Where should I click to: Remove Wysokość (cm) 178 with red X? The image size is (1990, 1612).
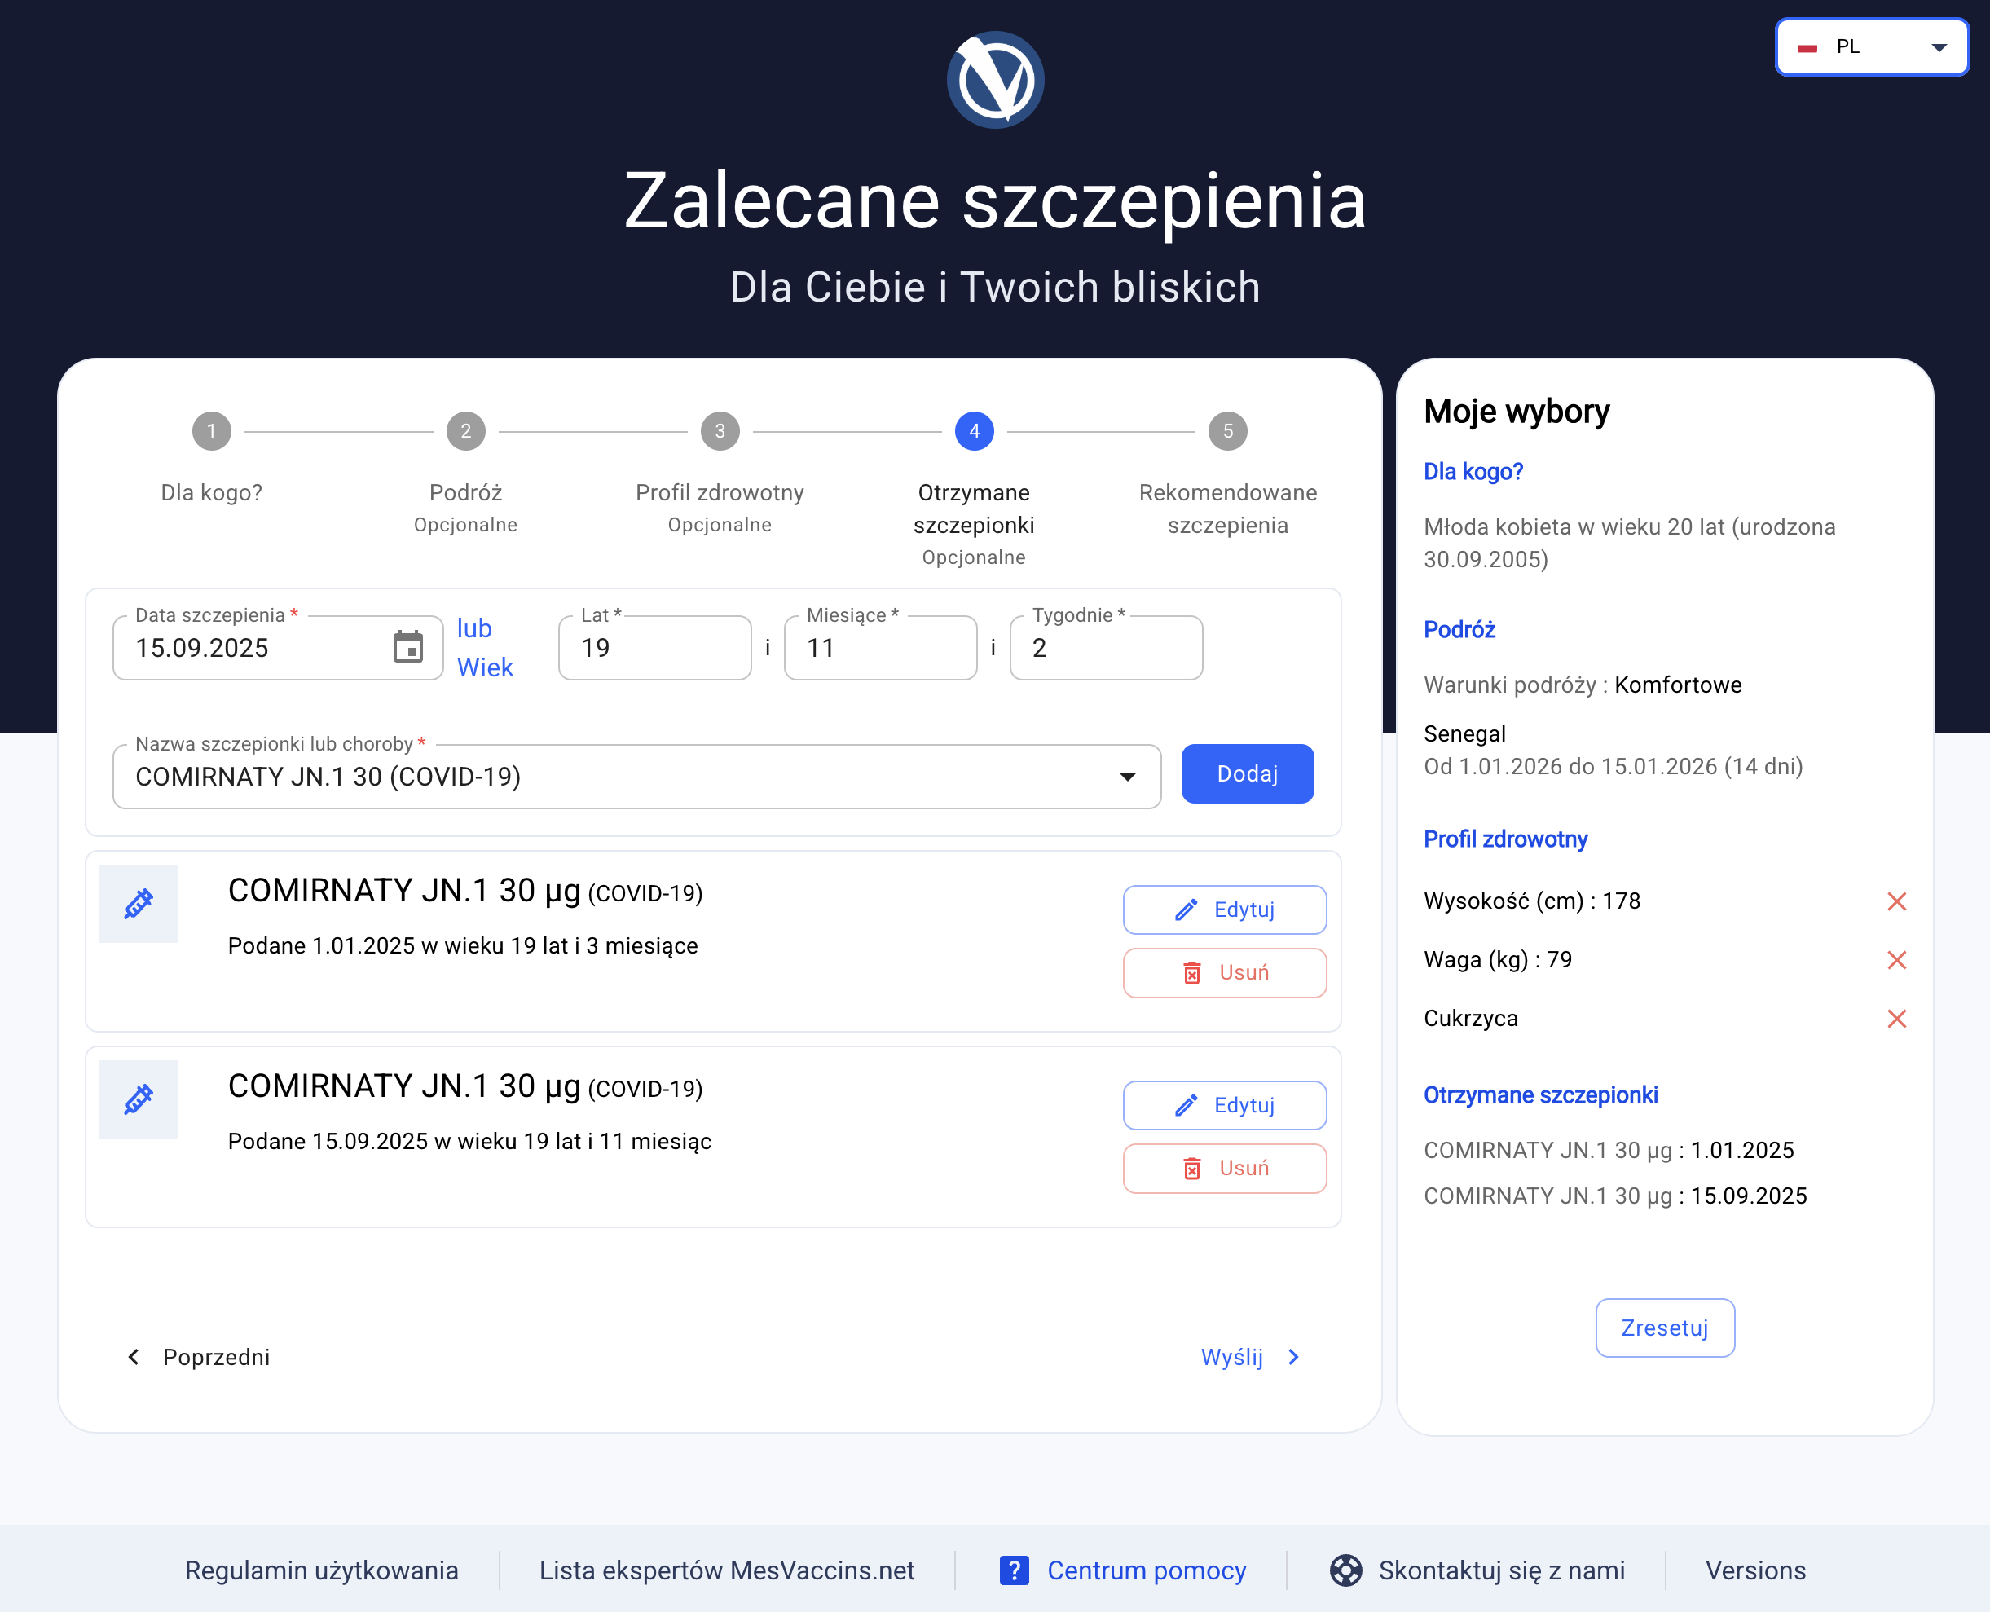click(1896, 901)
